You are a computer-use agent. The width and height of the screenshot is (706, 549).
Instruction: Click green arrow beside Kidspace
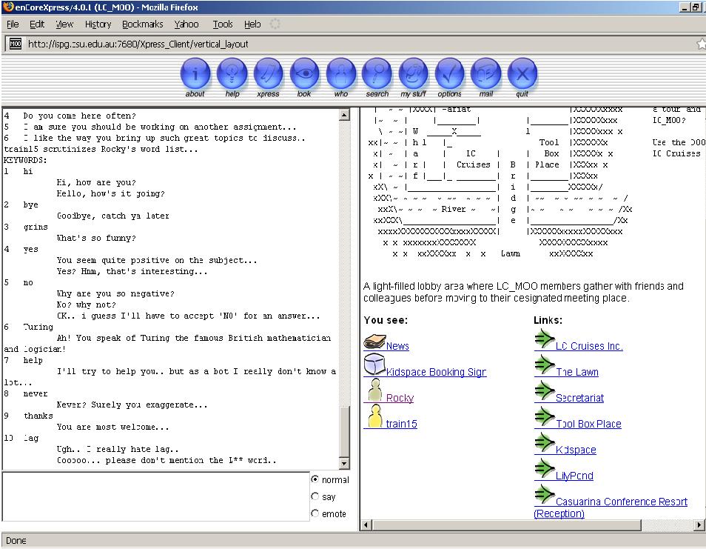[545, 443]
